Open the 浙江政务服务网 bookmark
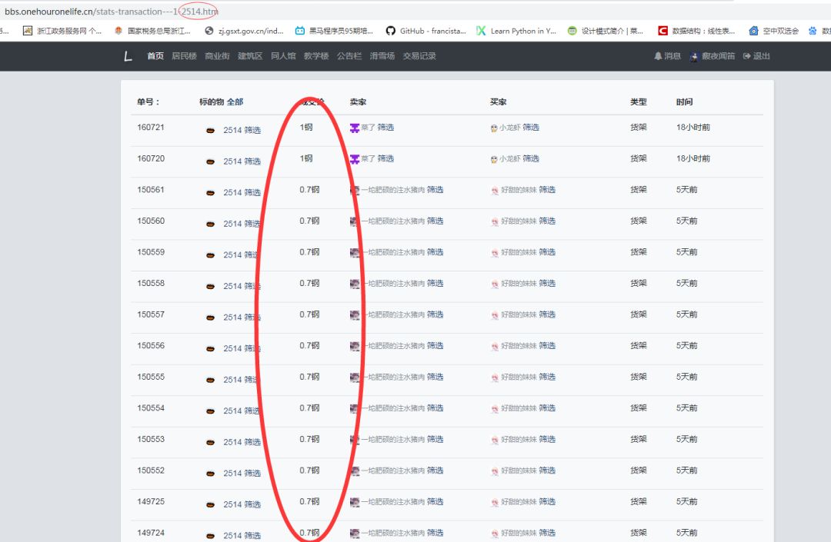This screenshot has width=831, height=542. 62,31
